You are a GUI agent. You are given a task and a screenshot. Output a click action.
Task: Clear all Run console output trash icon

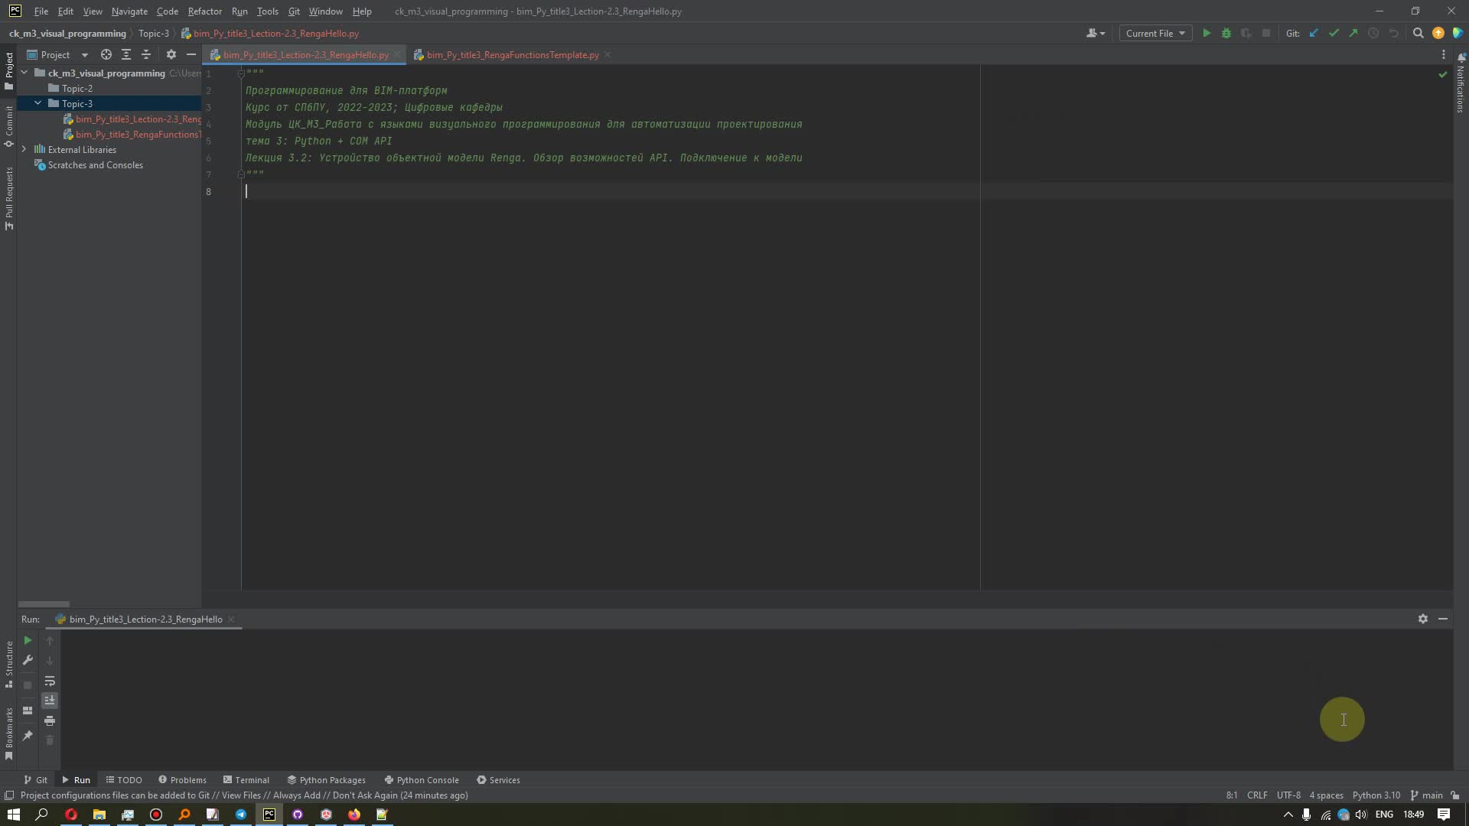click(50, 740)
